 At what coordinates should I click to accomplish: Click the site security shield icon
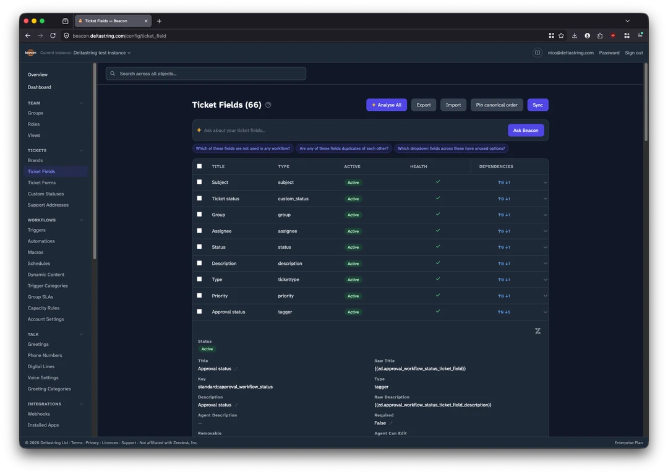66,36
